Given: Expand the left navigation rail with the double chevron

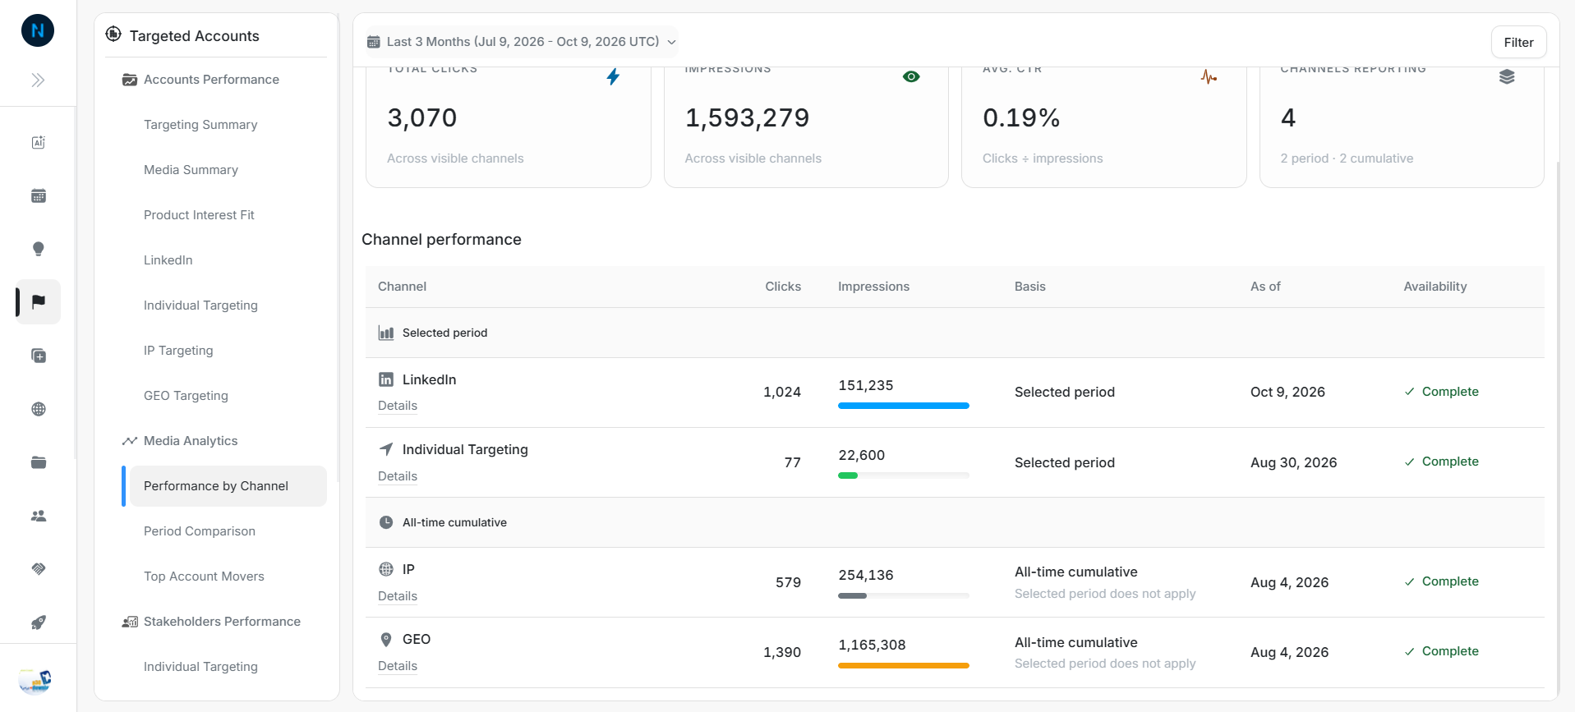Looking at the screenshot, I should (x=38, y=80).
